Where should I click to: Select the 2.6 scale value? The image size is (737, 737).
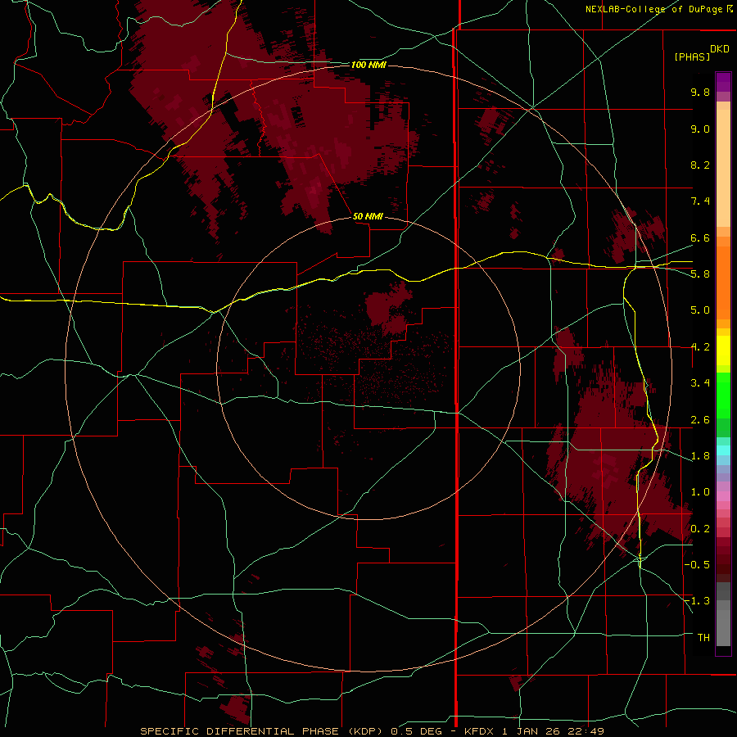pyautogui.click(x=700, y=420)
